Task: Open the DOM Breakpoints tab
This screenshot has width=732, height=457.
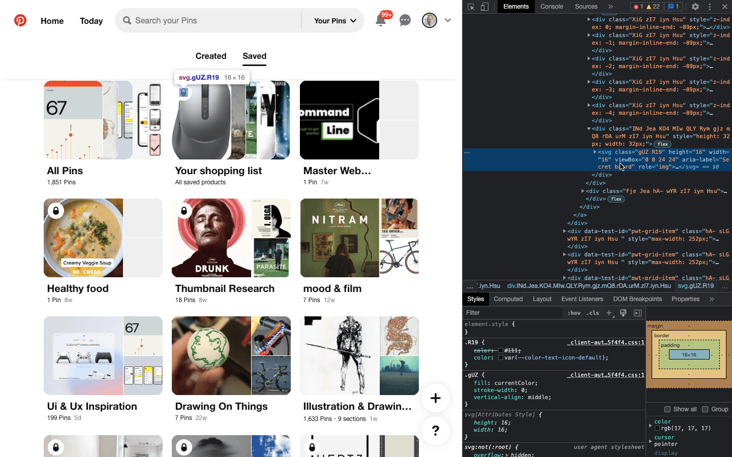Action: 637,299
